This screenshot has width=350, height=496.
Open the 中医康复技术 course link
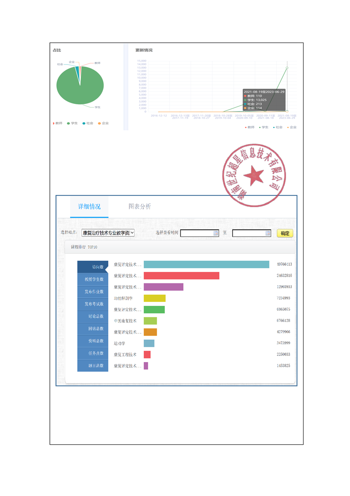(x=125, y=321)
